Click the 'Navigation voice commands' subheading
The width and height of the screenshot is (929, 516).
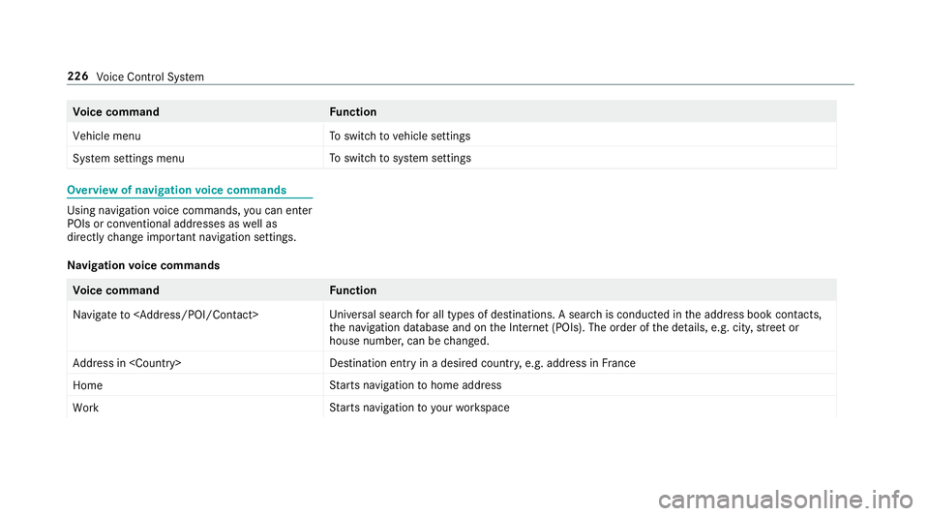click(x=143, y=265)
